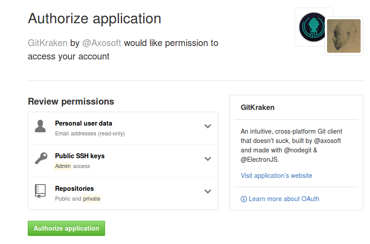Select the Public SSH keys row title
This screenshot has width=370, height=244.
80,156
